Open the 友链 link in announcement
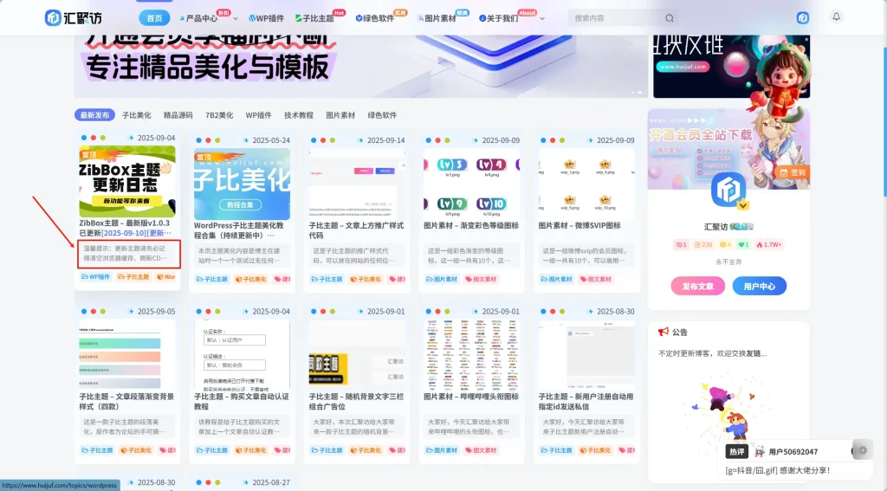Image resolution: width=887 pixels, height=491 pixels. click(x=753, y=353)
